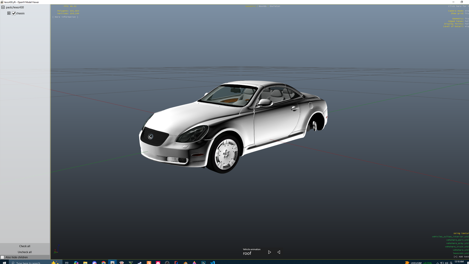
Task: Enable Also hide children
Action: [x=3, y=257]
